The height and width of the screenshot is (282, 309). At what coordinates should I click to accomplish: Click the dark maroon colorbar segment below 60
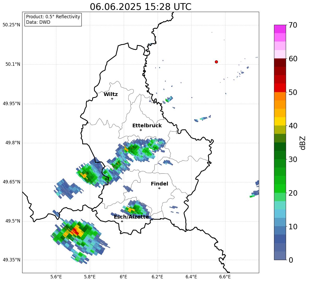pyautogui.click(x=280, y=63)
